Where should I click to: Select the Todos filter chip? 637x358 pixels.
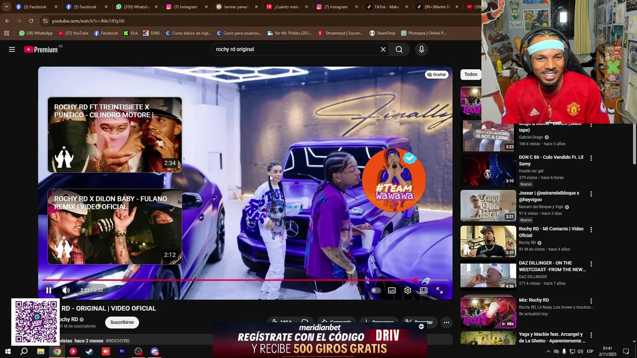coord(471,75)
